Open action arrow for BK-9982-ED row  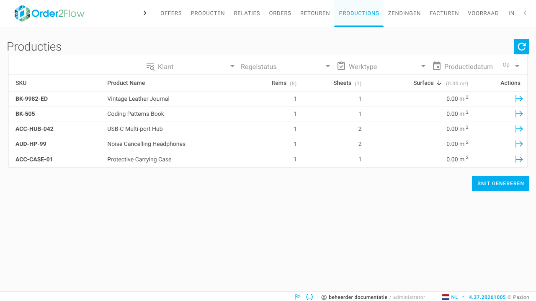click(x=519, y=99)
